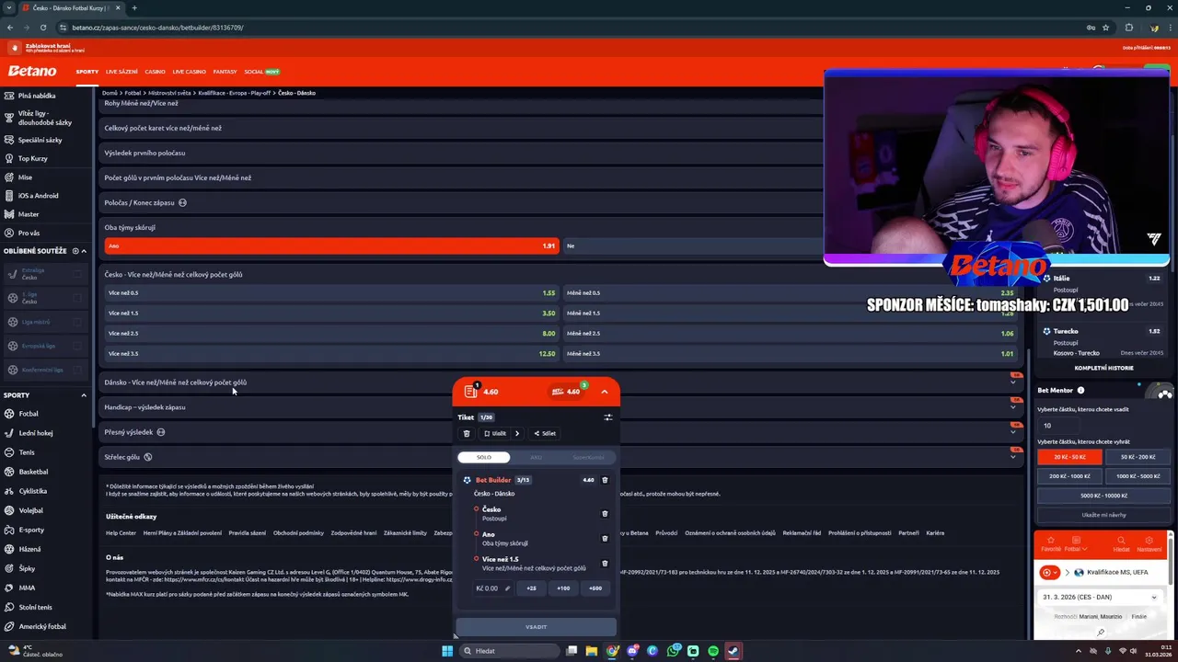The image size is (1178, 662).
Task: Switch ticket to AKU mode
Action: 536,457
